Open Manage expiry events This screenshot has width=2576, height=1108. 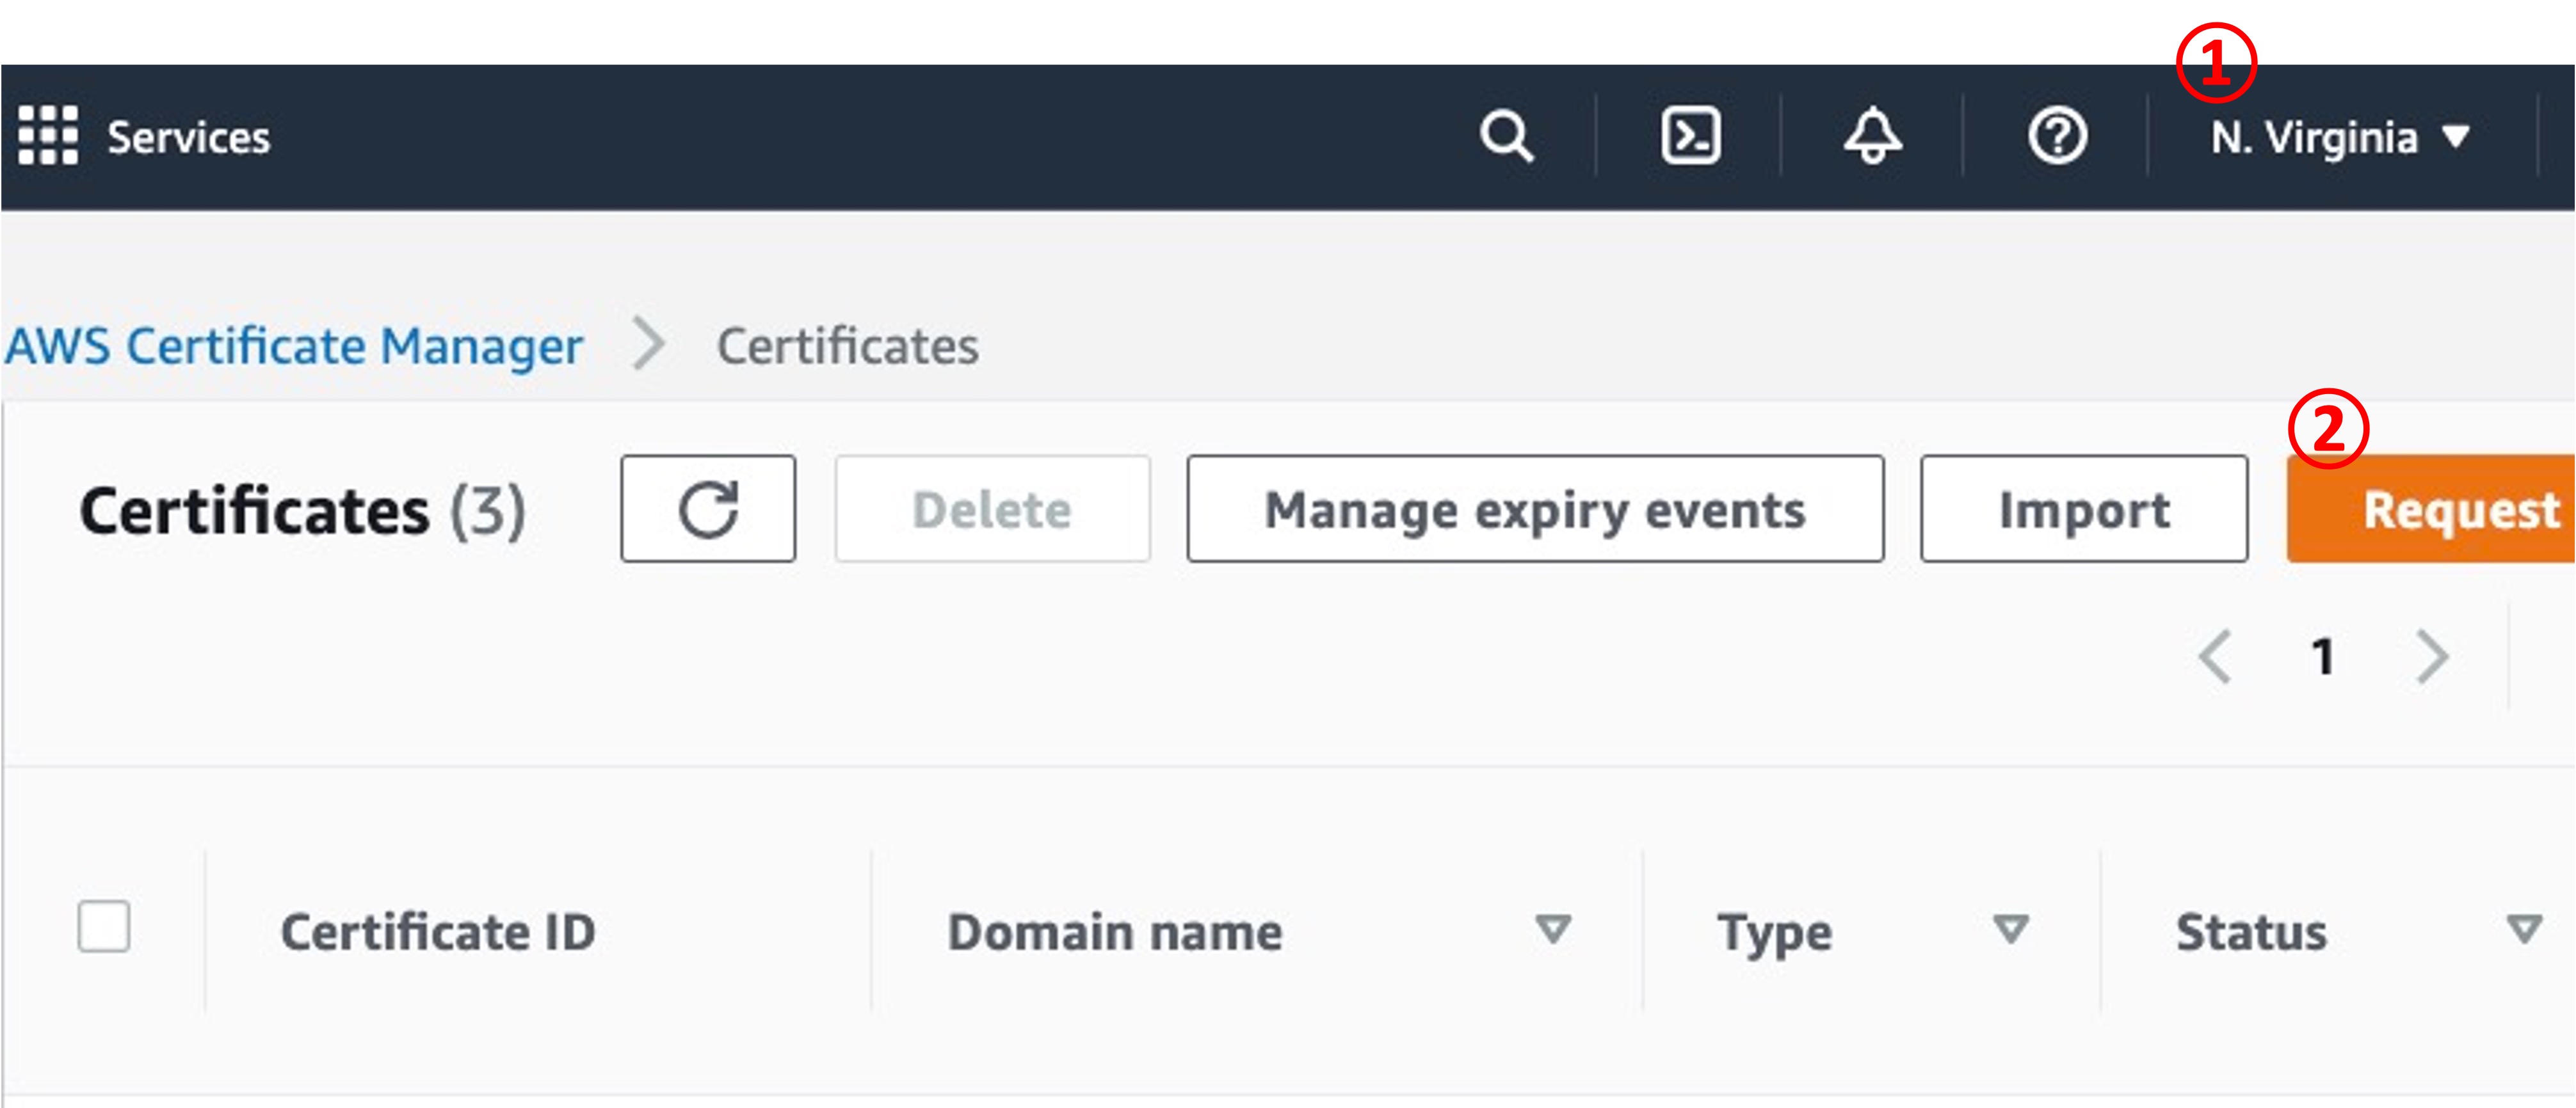point(1535,510)
